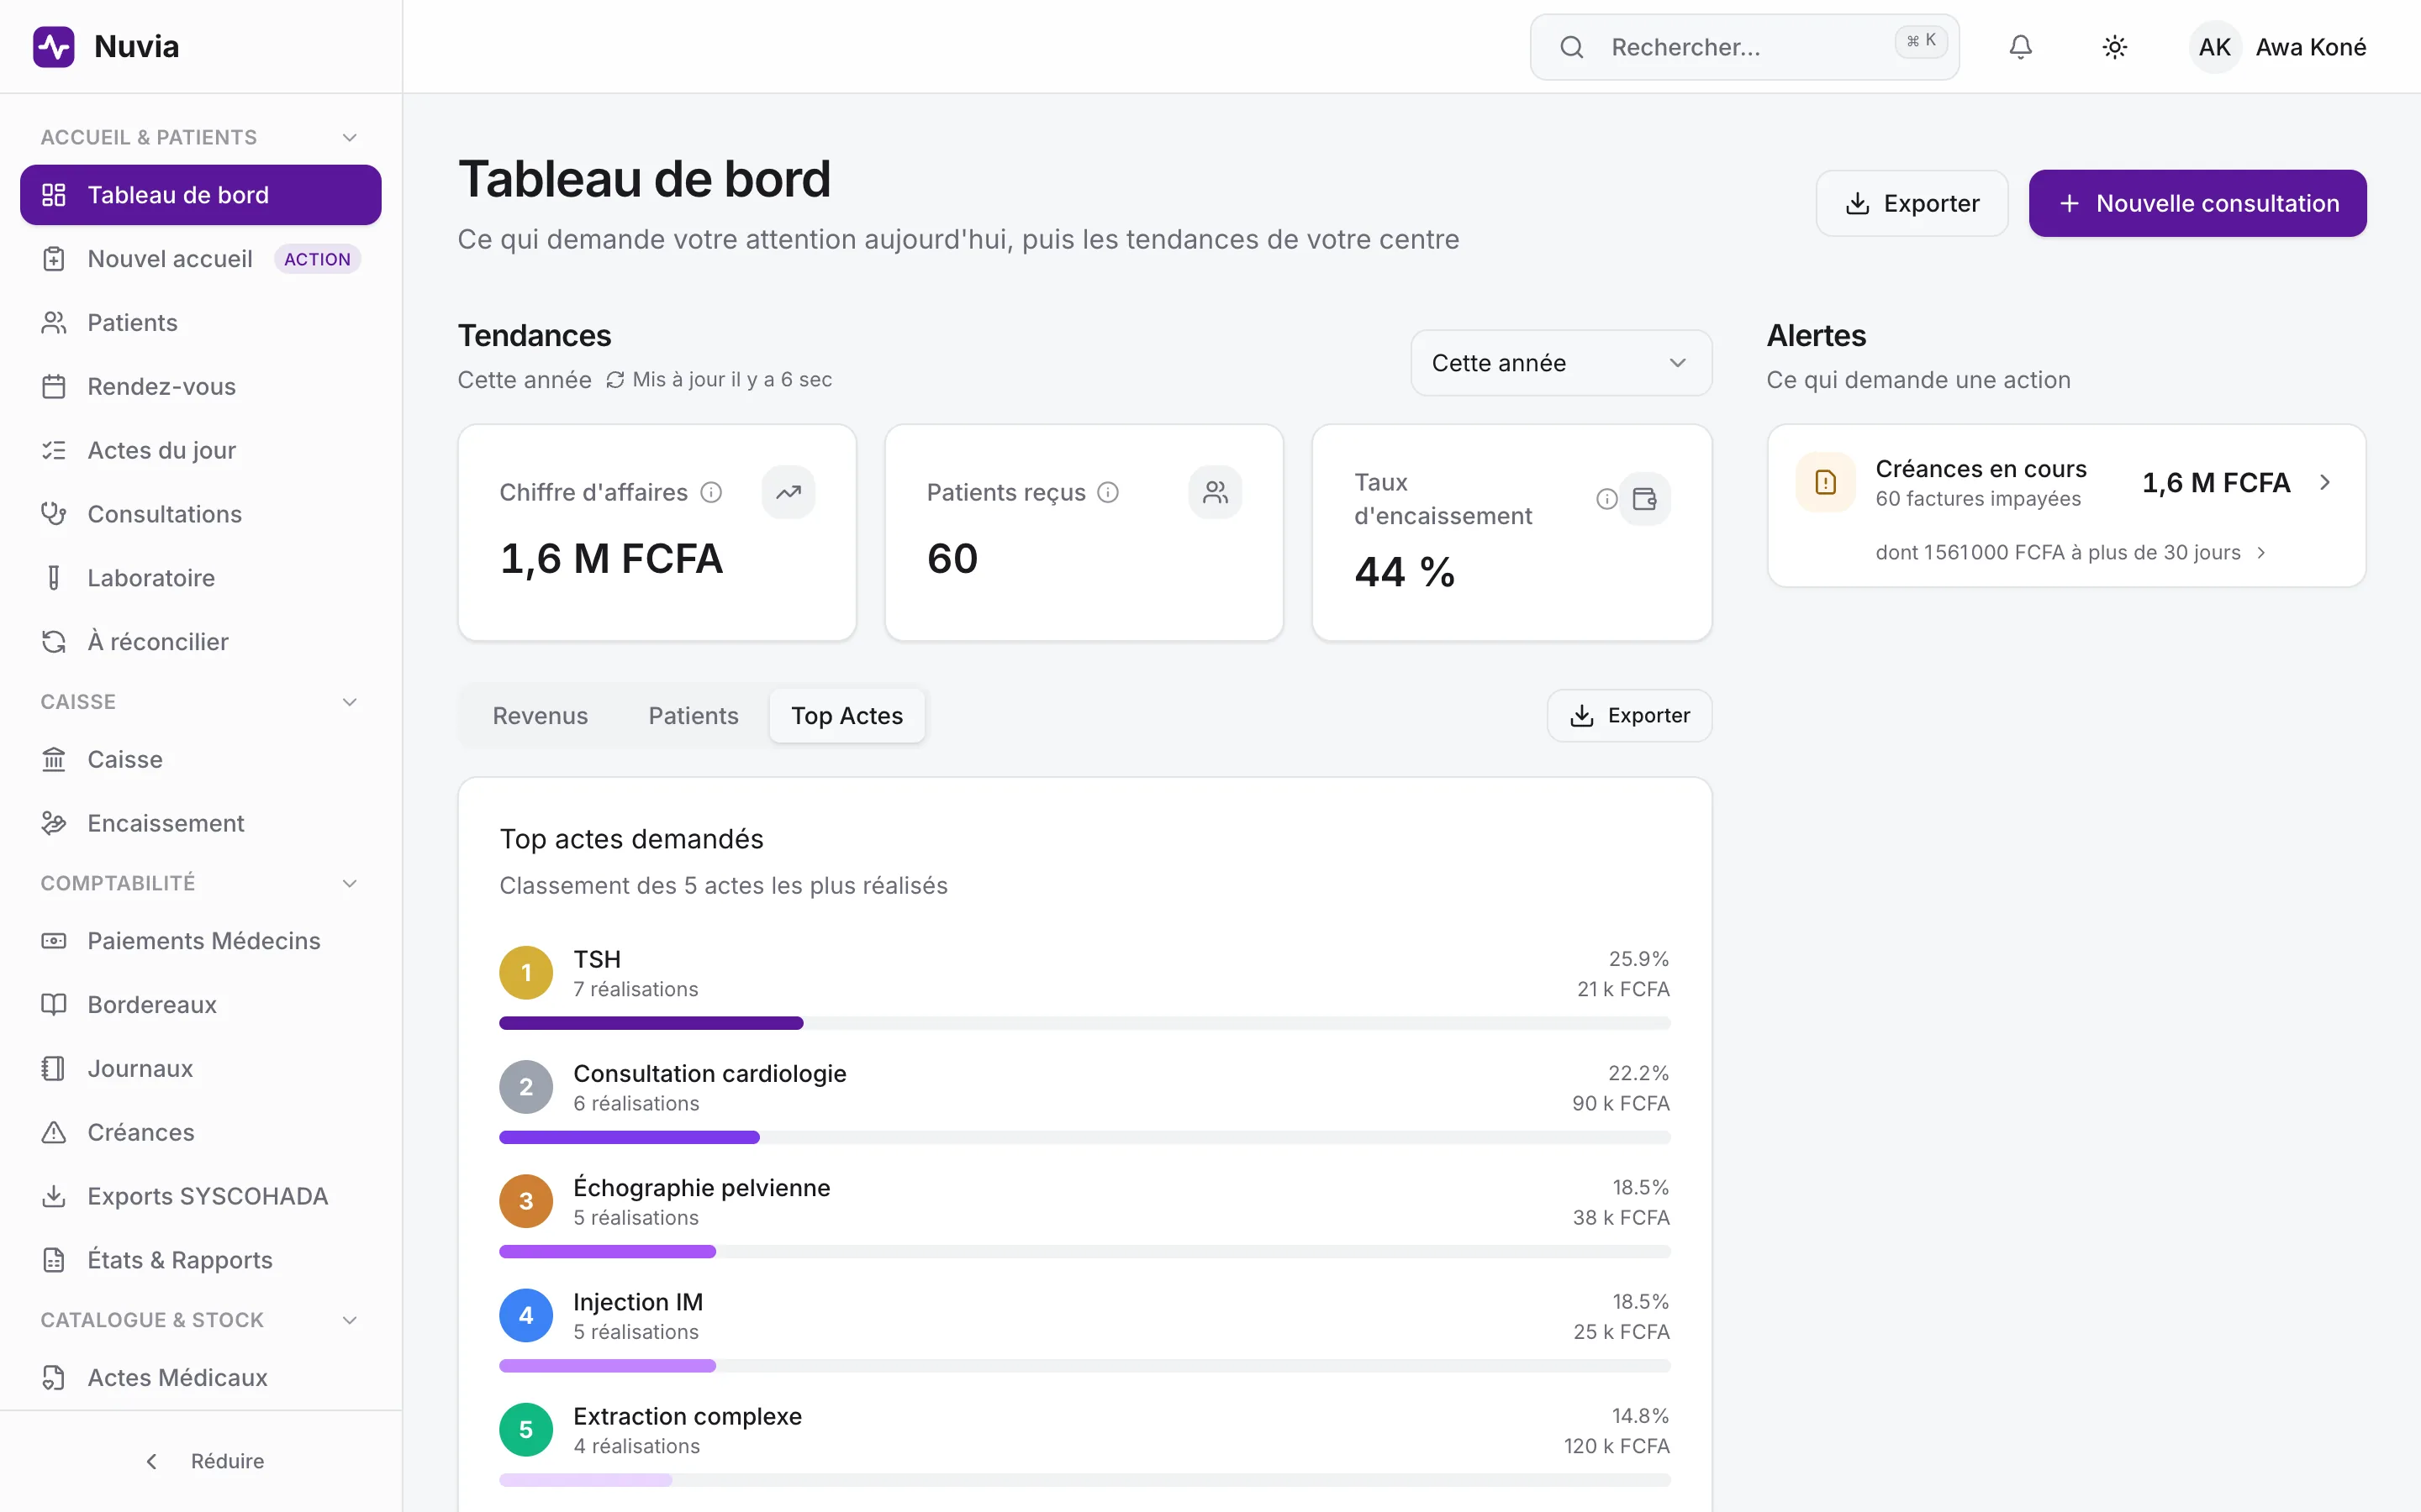Click the '120 k FCFA' Extraction complexe value
Image resolution: width=2421 pixels, height=1512 pixels.
1617,1447
